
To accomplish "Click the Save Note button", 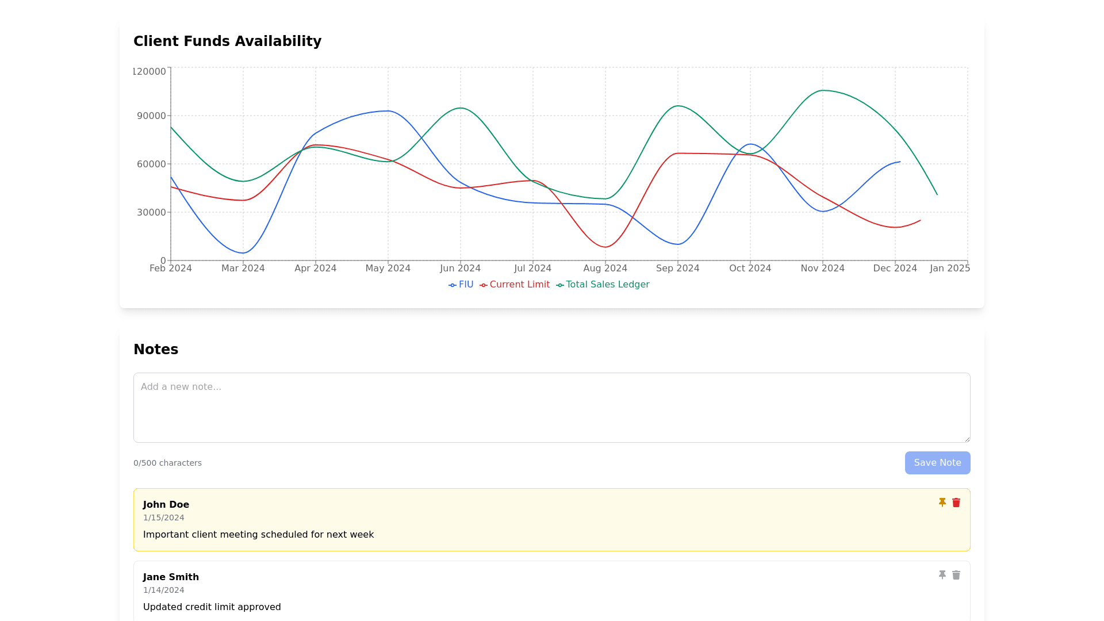I will (x=937, y=463).
